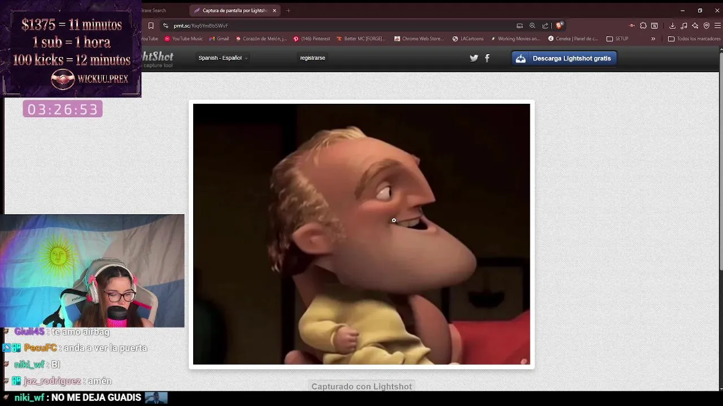The height and width of the screenshot is (406, 723).
Task: Minimize the browser window
Action: [682, 10]
